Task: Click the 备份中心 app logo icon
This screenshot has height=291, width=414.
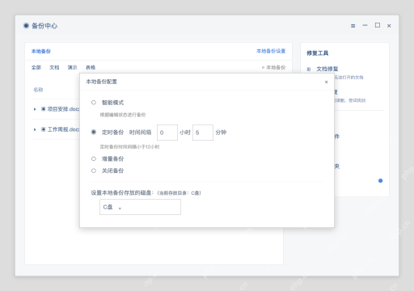Action: (26, 26)
